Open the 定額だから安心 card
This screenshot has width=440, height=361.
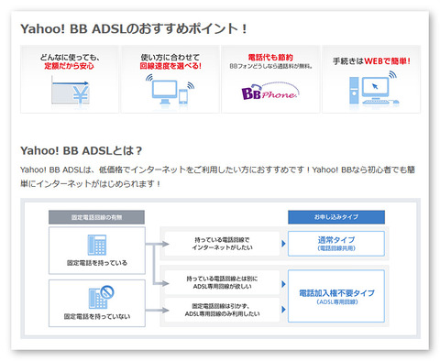click(x=70, y=80)
